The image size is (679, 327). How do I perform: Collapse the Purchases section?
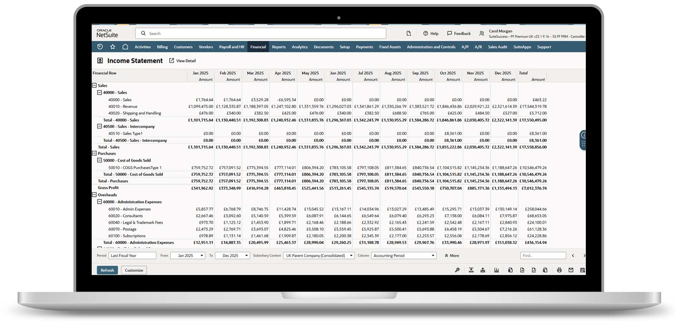coord(94,153)
